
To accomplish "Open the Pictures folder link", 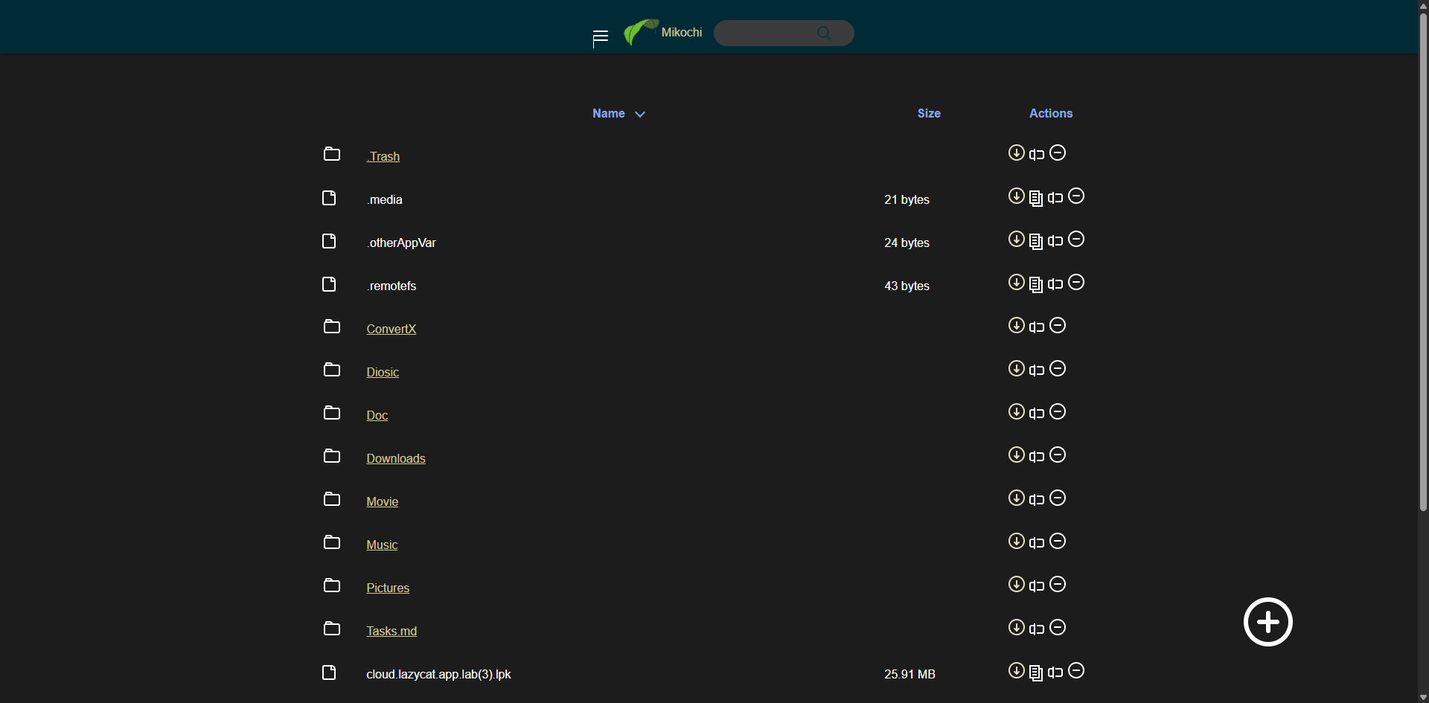I will point(388,588).
